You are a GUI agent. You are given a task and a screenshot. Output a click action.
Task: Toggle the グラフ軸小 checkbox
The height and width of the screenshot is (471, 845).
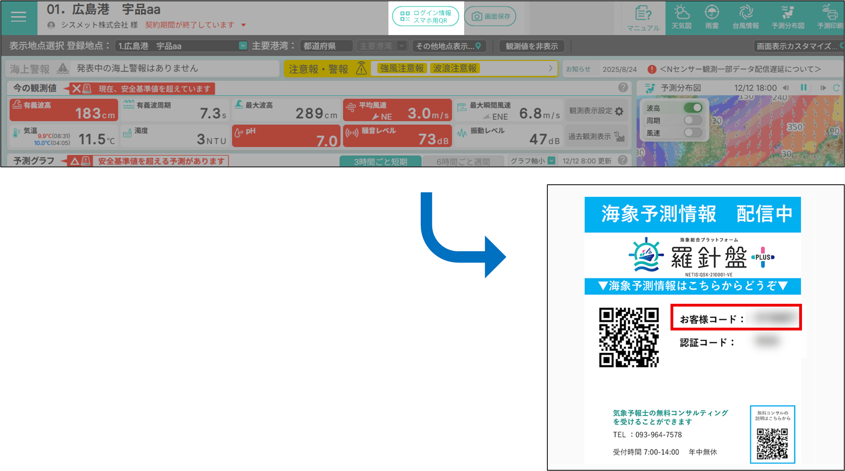click(x=551, y=160)
